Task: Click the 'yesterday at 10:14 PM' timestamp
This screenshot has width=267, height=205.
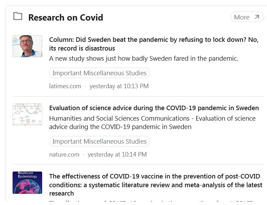Action: (x=117, y=154)
